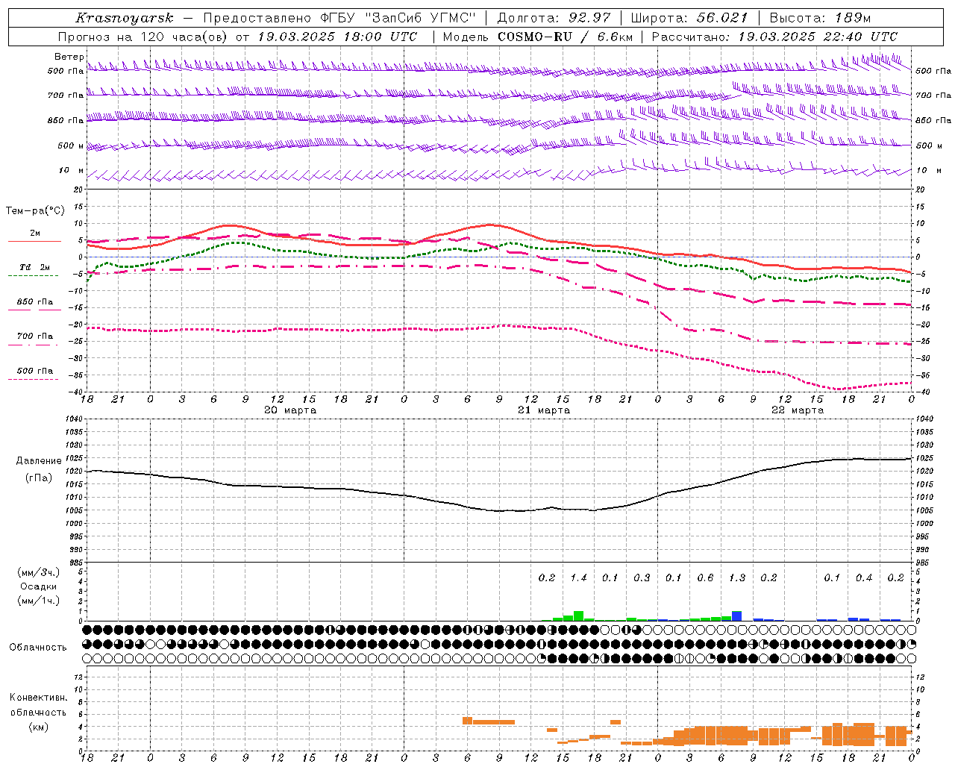Click the '(мм/3ч.)' precipitation unit label

tap(39, 572)
